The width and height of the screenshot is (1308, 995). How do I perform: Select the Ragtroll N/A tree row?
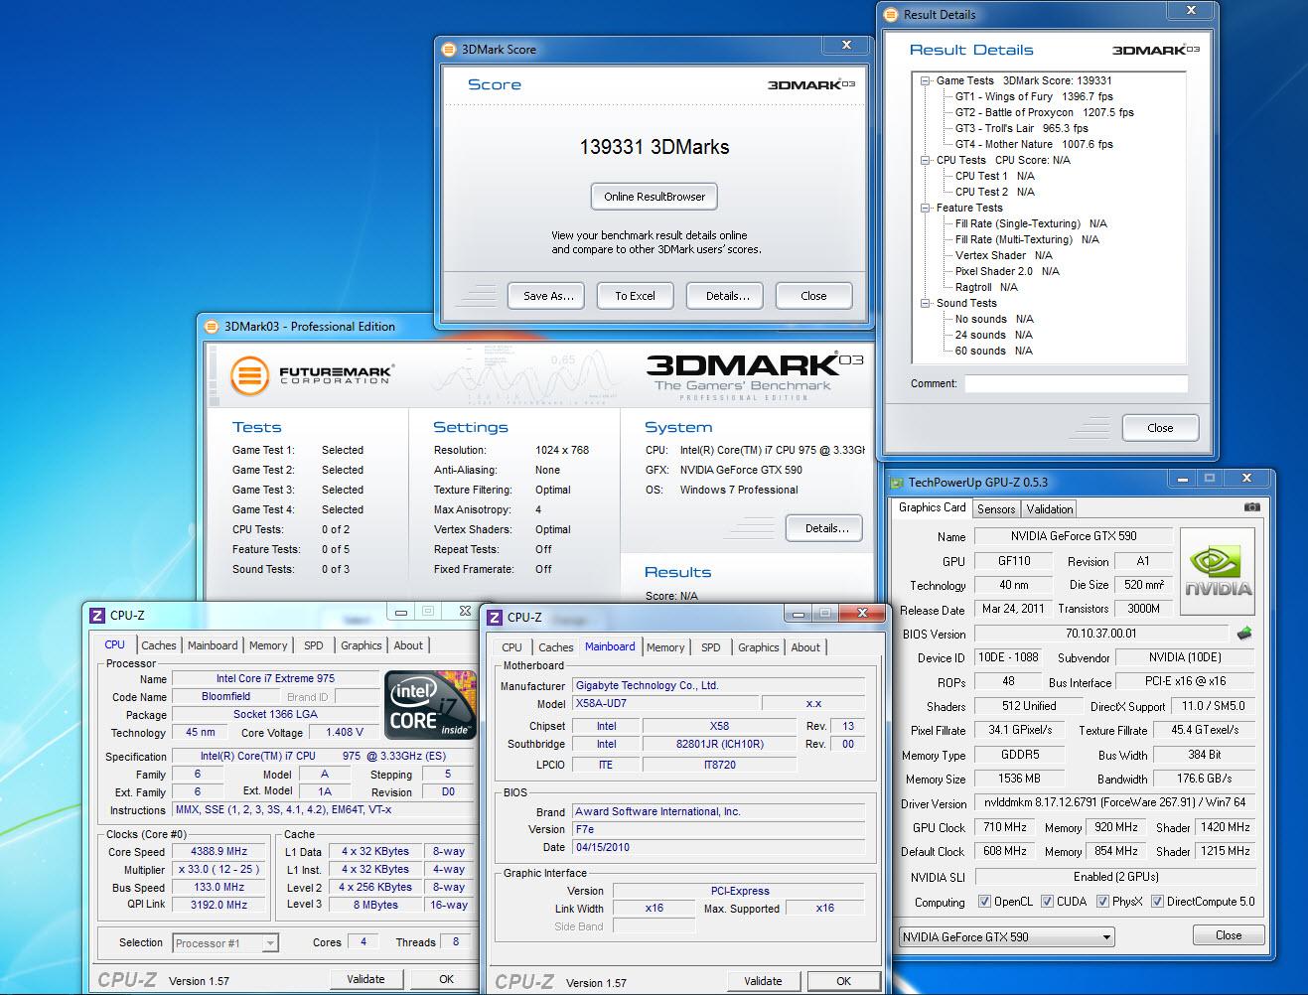(986, 287)
